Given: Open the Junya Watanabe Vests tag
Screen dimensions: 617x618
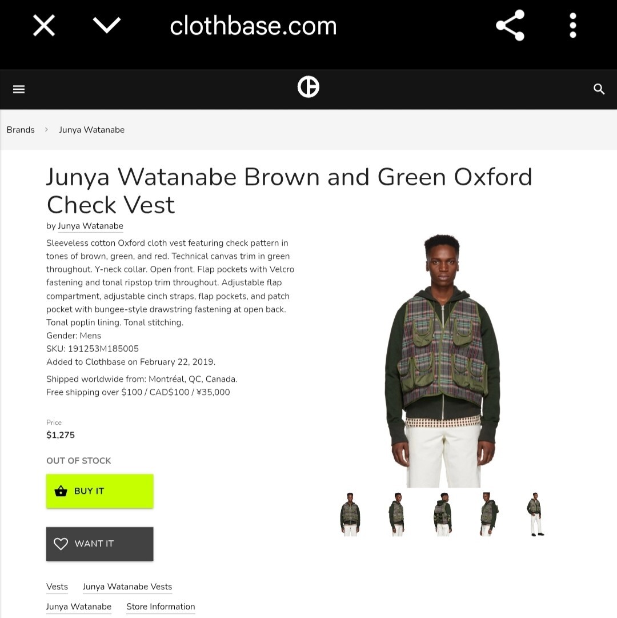Looking at the screenshot, I should point(127,587).
